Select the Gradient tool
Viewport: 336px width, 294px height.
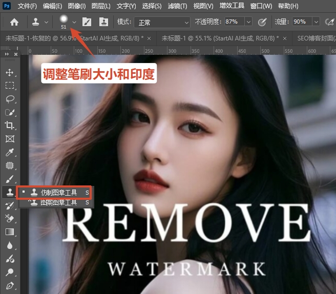pyautogui.click(x=10, y=232)
